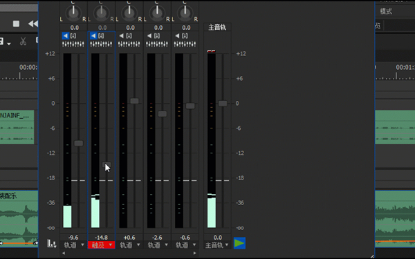Toggle the speaker icon on the -2.6 channel
Viewport: 415px width, 259px height.
click(149, 36)
